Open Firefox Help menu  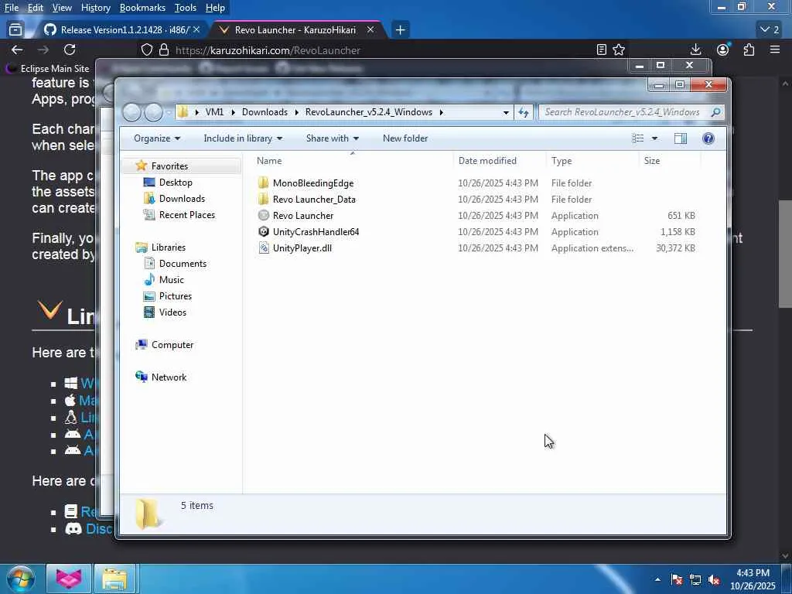point(215,8)
